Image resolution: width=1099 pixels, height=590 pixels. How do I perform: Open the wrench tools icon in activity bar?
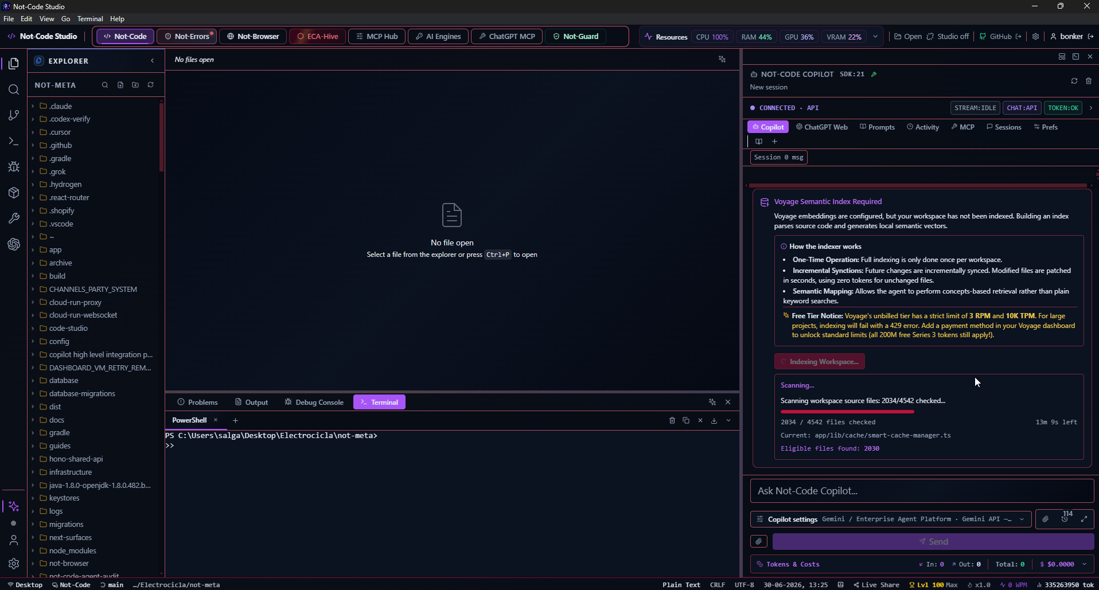coord(14,218)
